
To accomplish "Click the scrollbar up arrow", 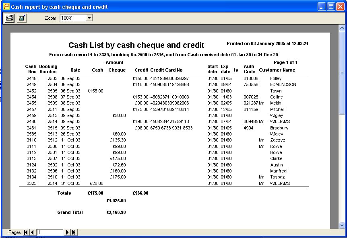I will (342, 28).
